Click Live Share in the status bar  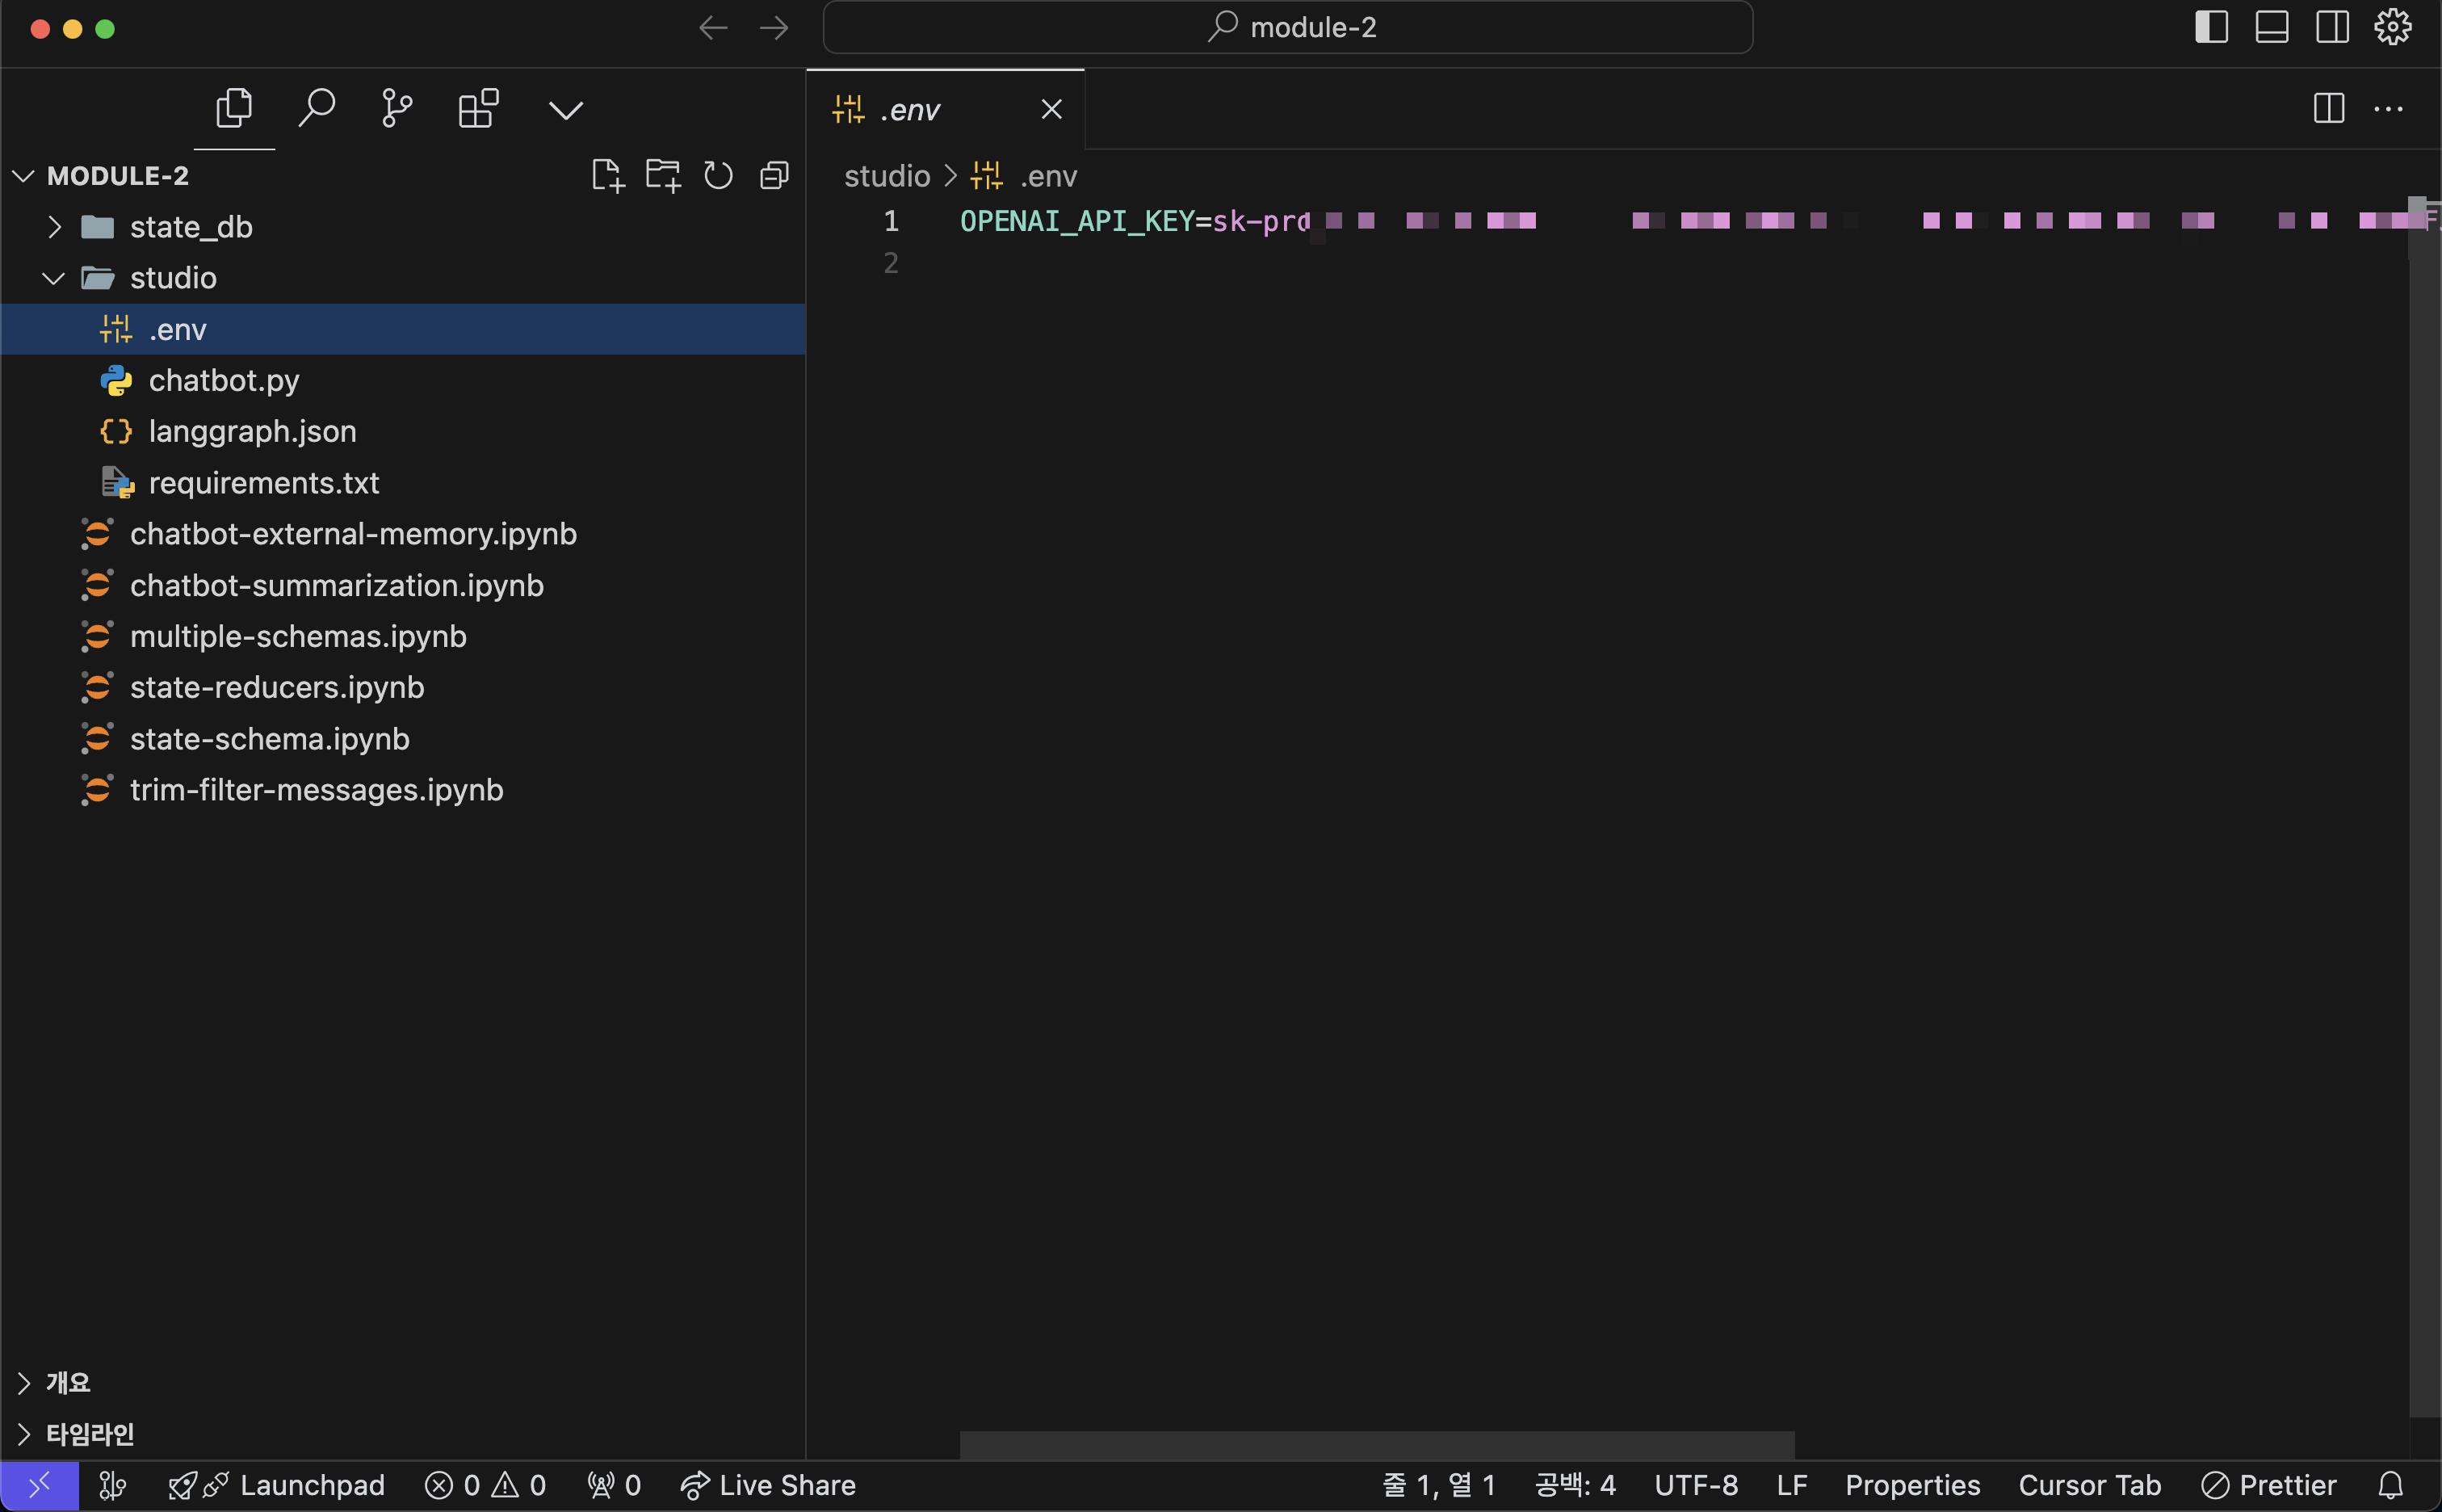click(768, 1485)
